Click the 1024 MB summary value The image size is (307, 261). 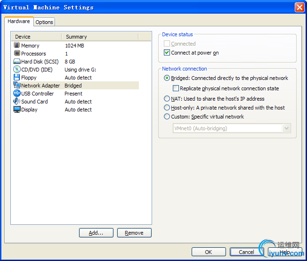pyautogui.click(x=74, y=46)
